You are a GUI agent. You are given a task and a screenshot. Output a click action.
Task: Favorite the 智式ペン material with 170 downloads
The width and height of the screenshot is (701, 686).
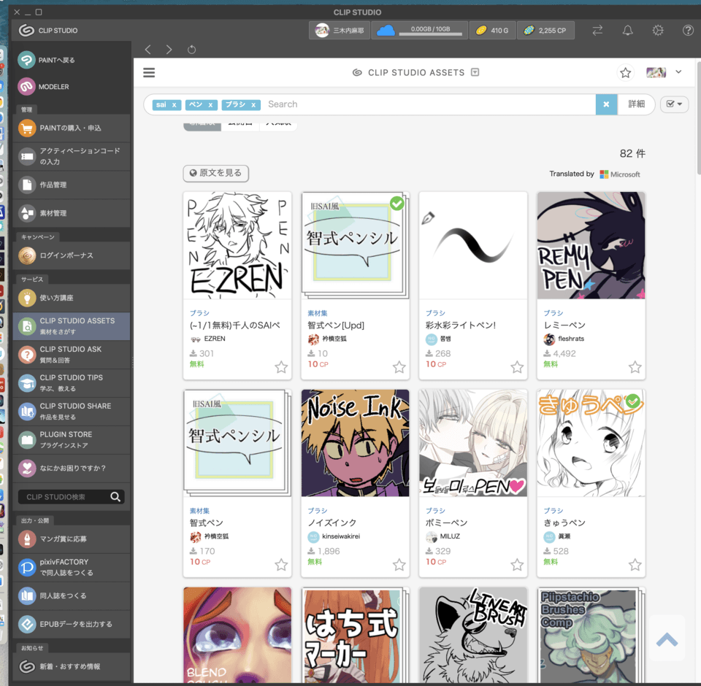coord(281,565)
